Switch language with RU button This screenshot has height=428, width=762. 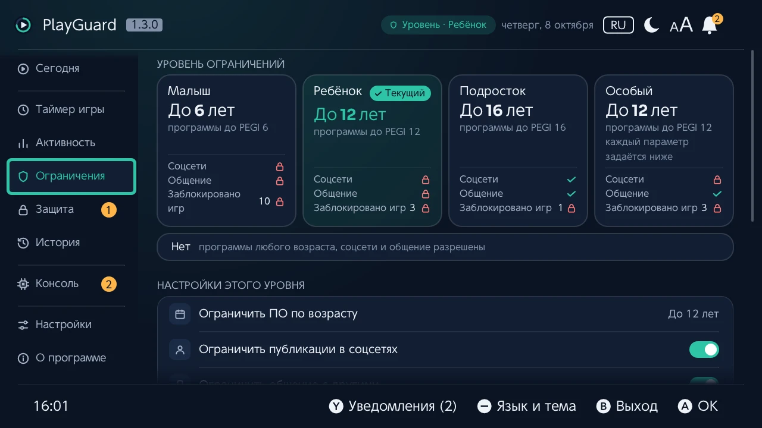[x=619, y=25]
